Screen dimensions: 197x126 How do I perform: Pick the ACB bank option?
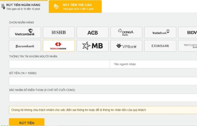93,32
